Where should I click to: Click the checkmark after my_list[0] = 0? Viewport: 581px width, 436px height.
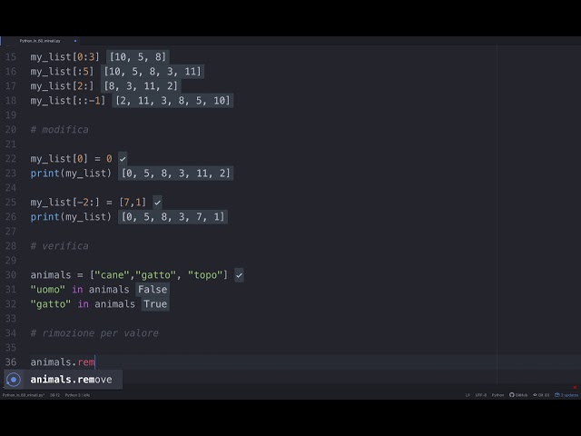pyautogui.click(x=123, y=159)
